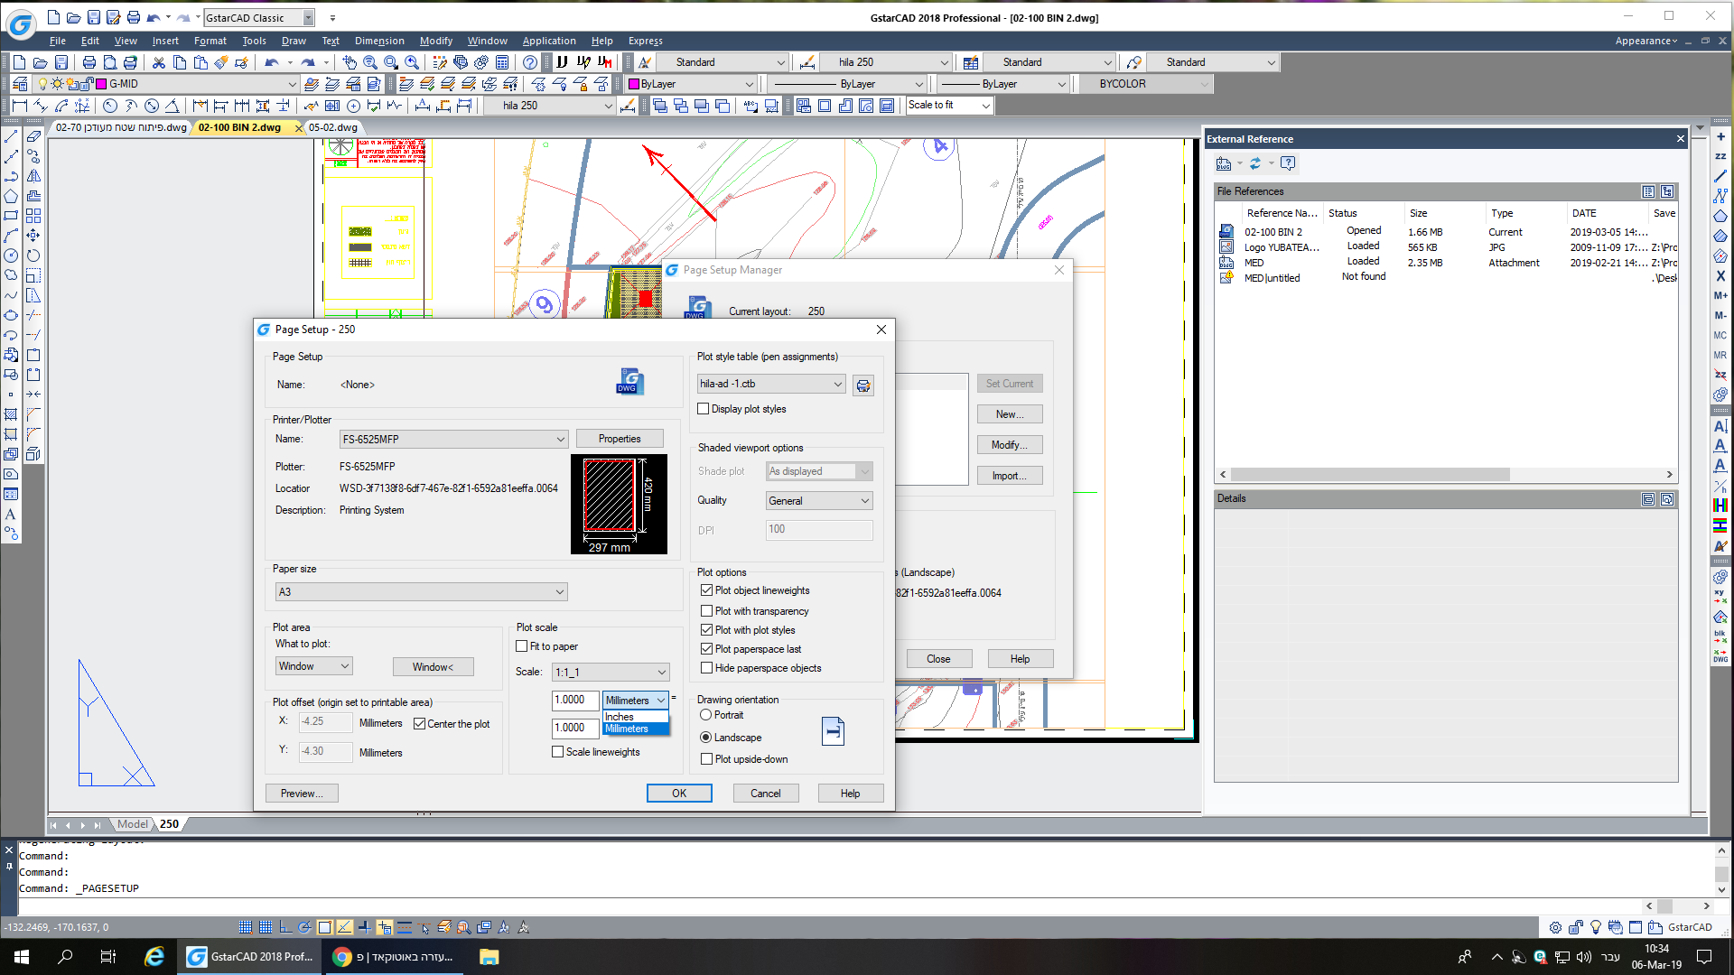Open the plot preview toolbar icon
This screenshot has width=1734, height=975.
tap(109, 62)
